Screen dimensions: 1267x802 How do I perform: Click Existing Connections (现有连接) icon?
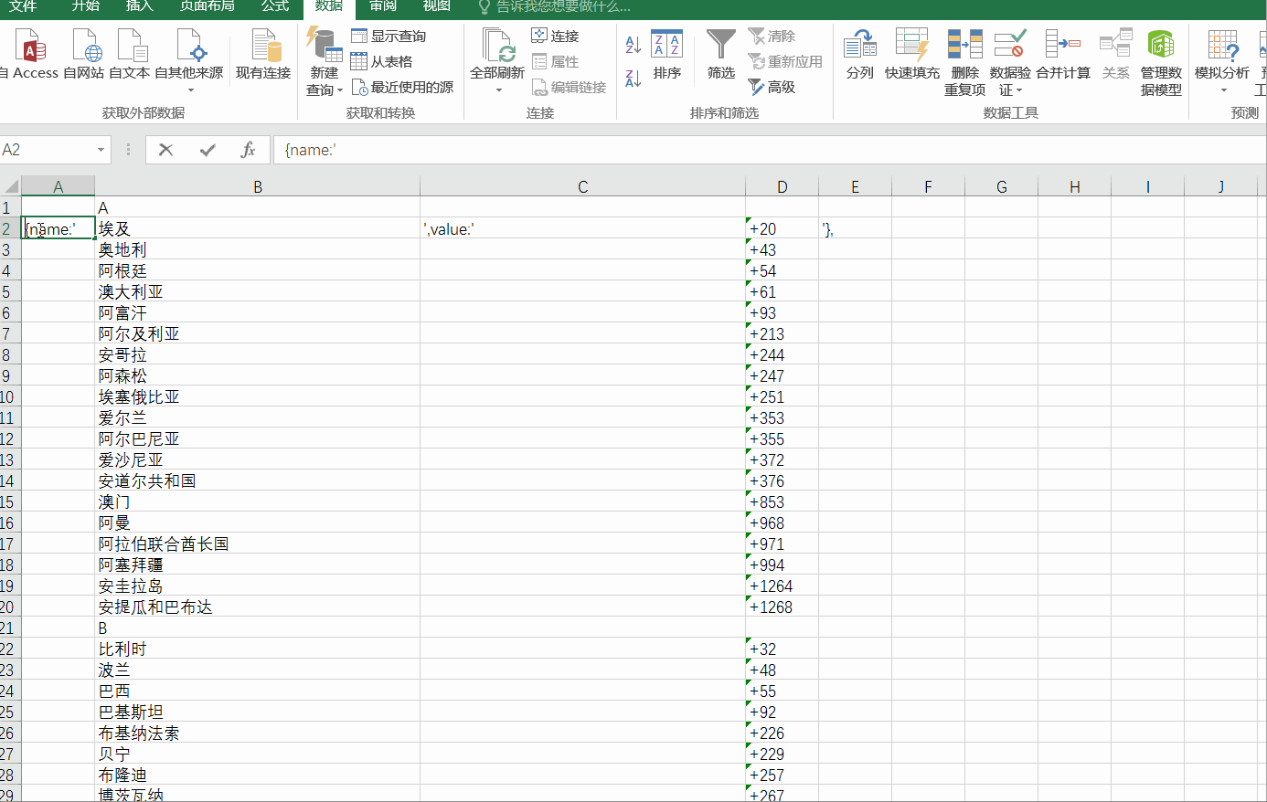[263, 55]
